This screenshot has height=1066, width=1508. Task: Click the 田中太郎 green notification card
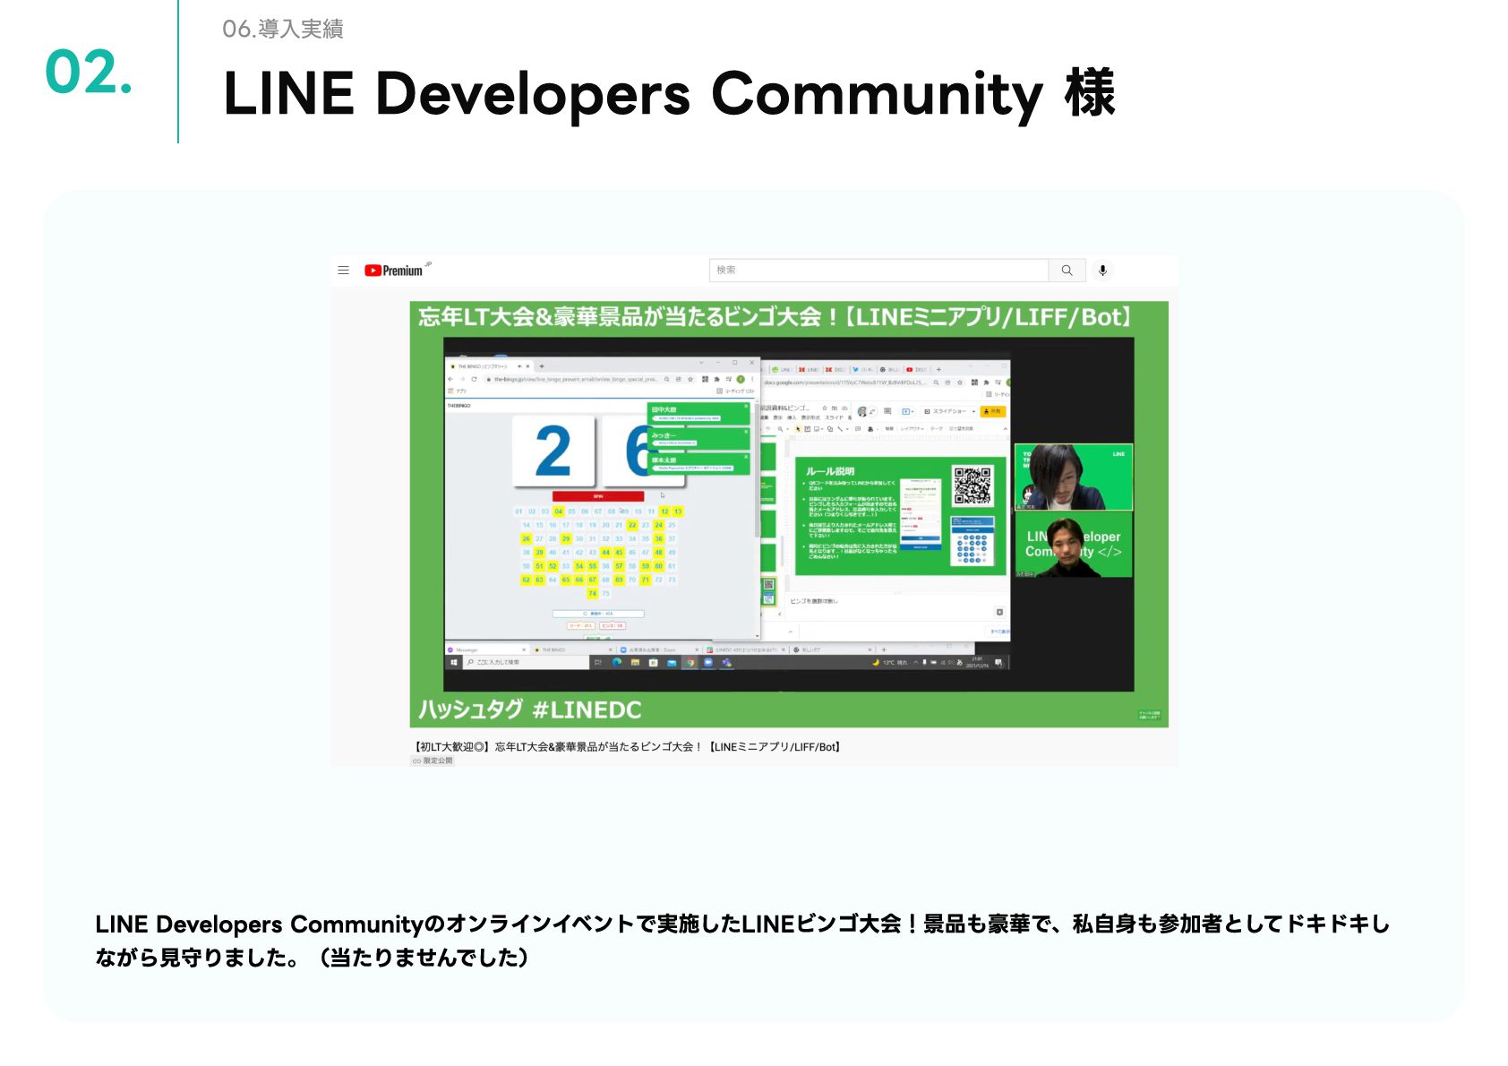coord(698,413)
